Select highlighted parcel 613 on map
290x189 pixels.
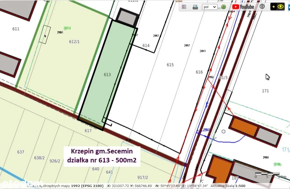107,74
